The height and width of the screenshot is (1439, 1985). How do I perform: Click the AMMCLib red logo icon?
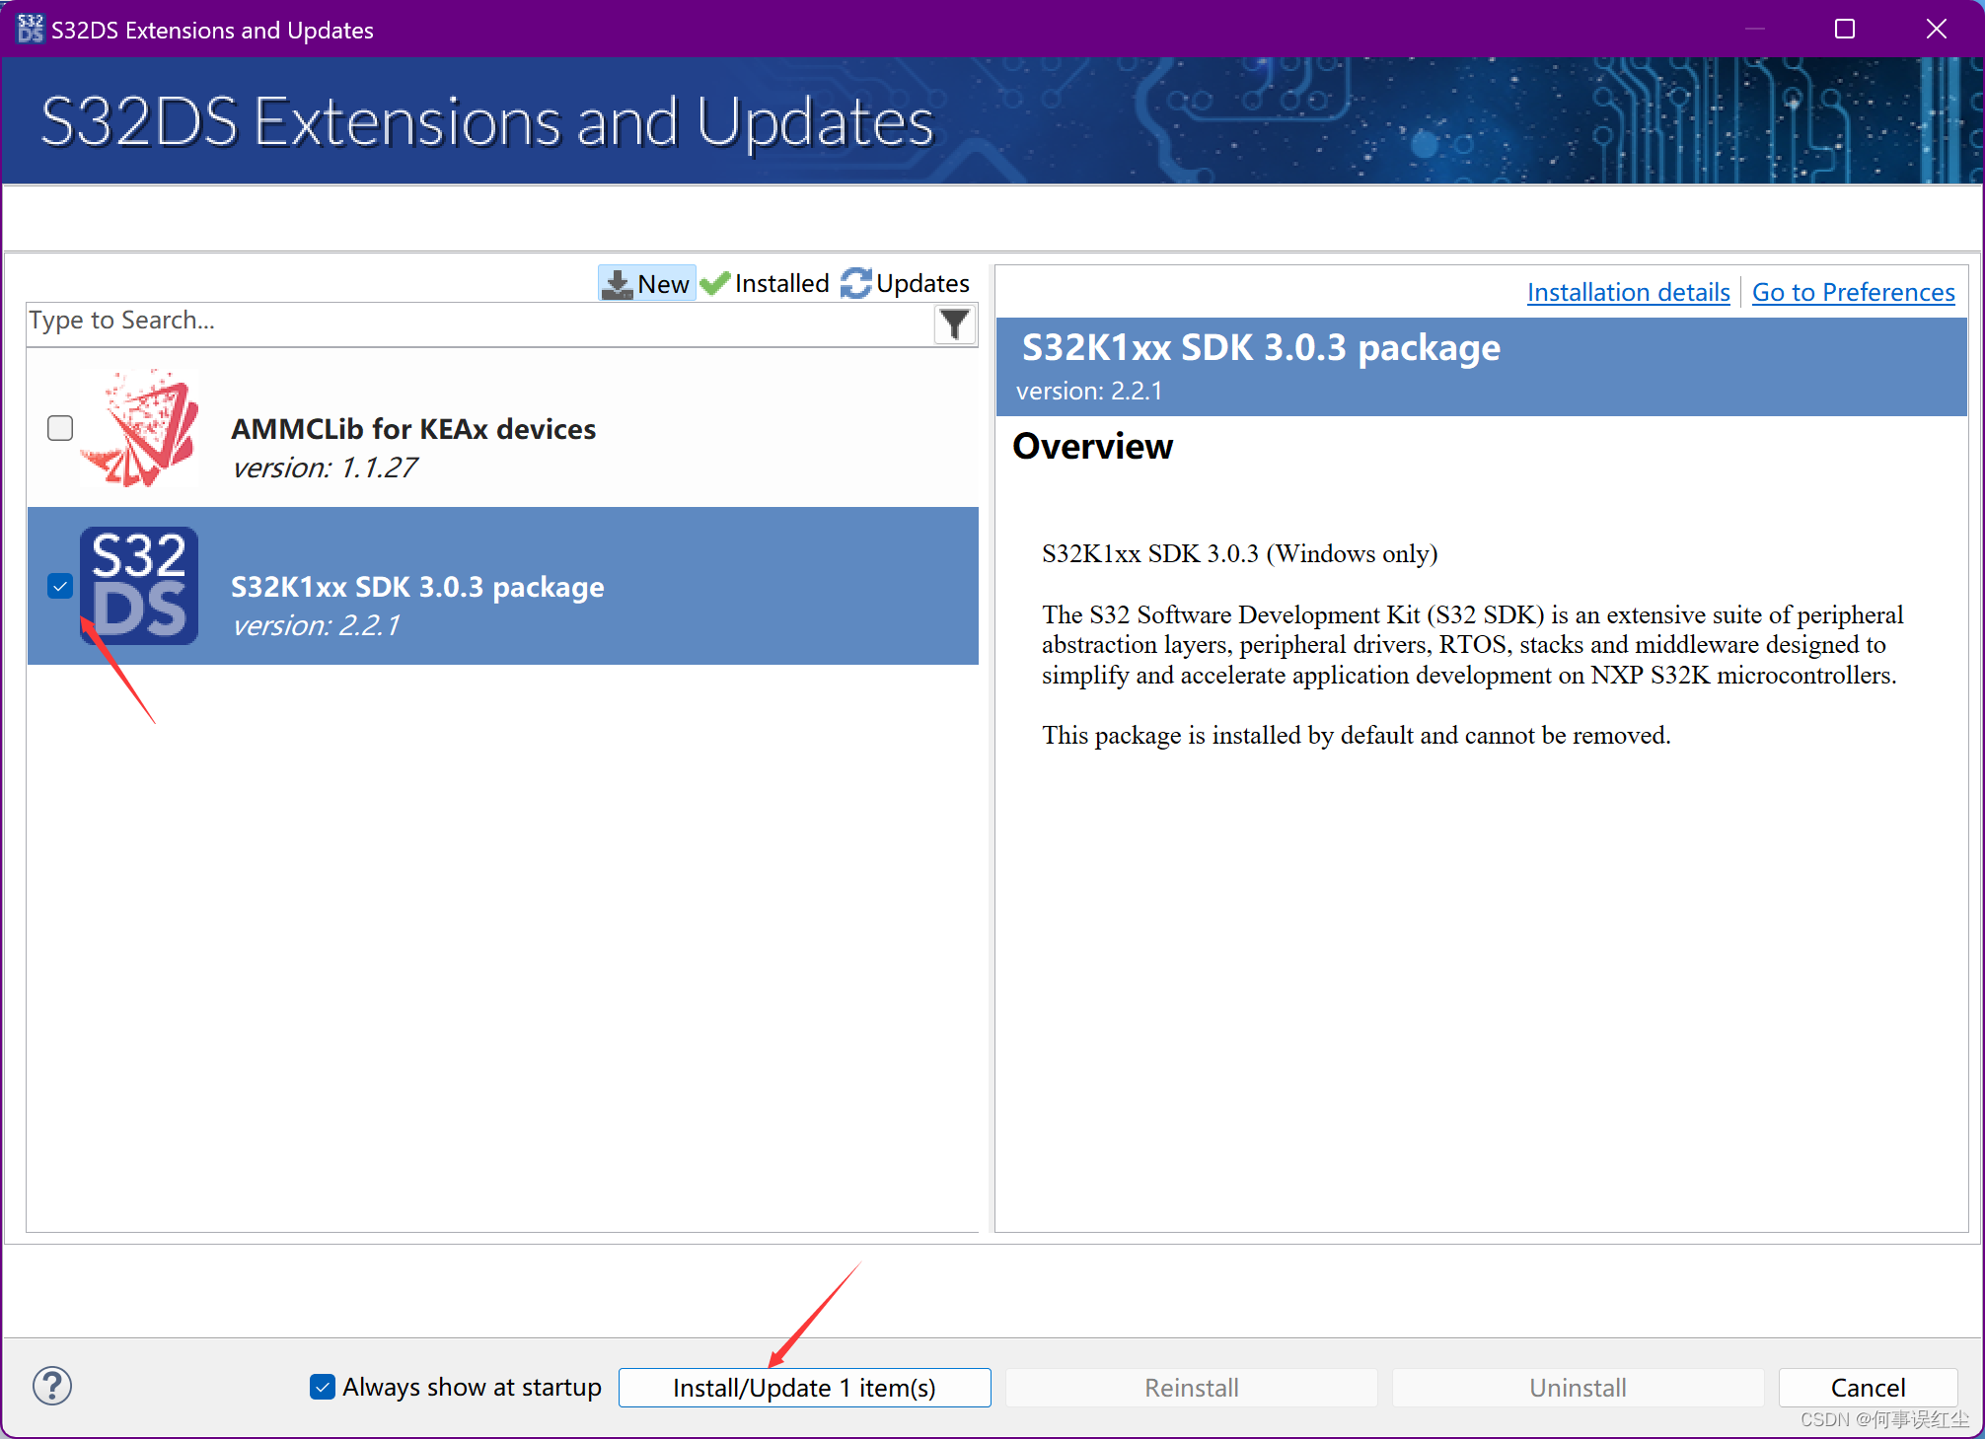coord(139,428)
